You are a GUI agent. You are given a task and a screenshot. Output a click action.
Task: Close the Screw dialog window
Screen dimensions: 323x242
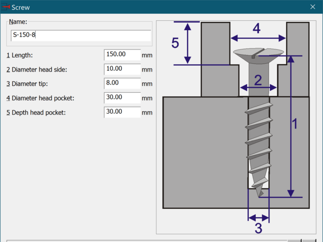[312, 7]
